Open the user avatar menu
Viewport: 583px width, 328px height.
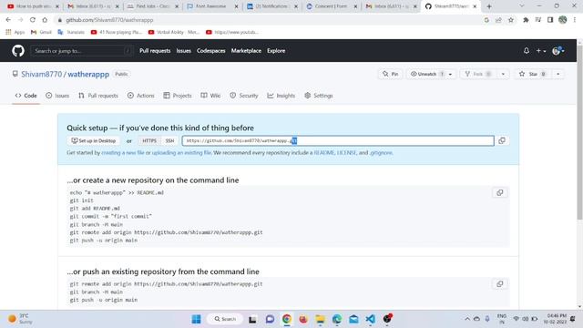558,51
